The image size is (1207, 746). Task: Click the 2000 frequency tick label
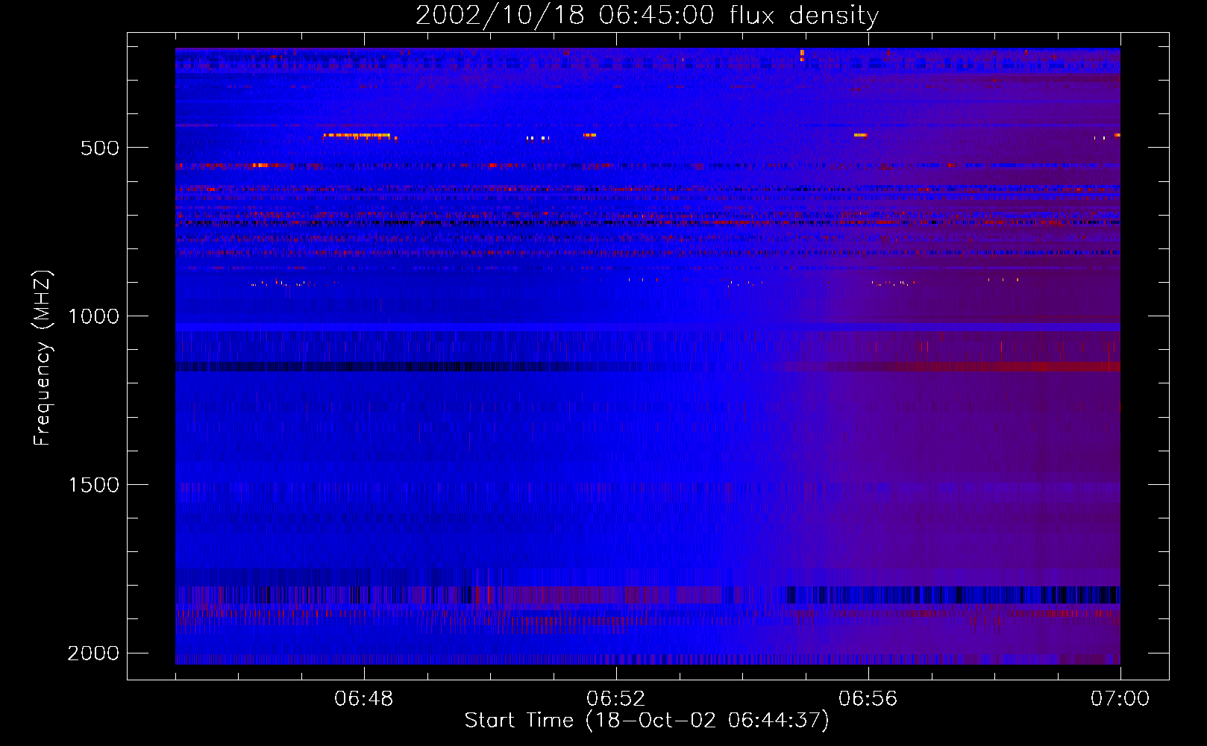point(93,653)
